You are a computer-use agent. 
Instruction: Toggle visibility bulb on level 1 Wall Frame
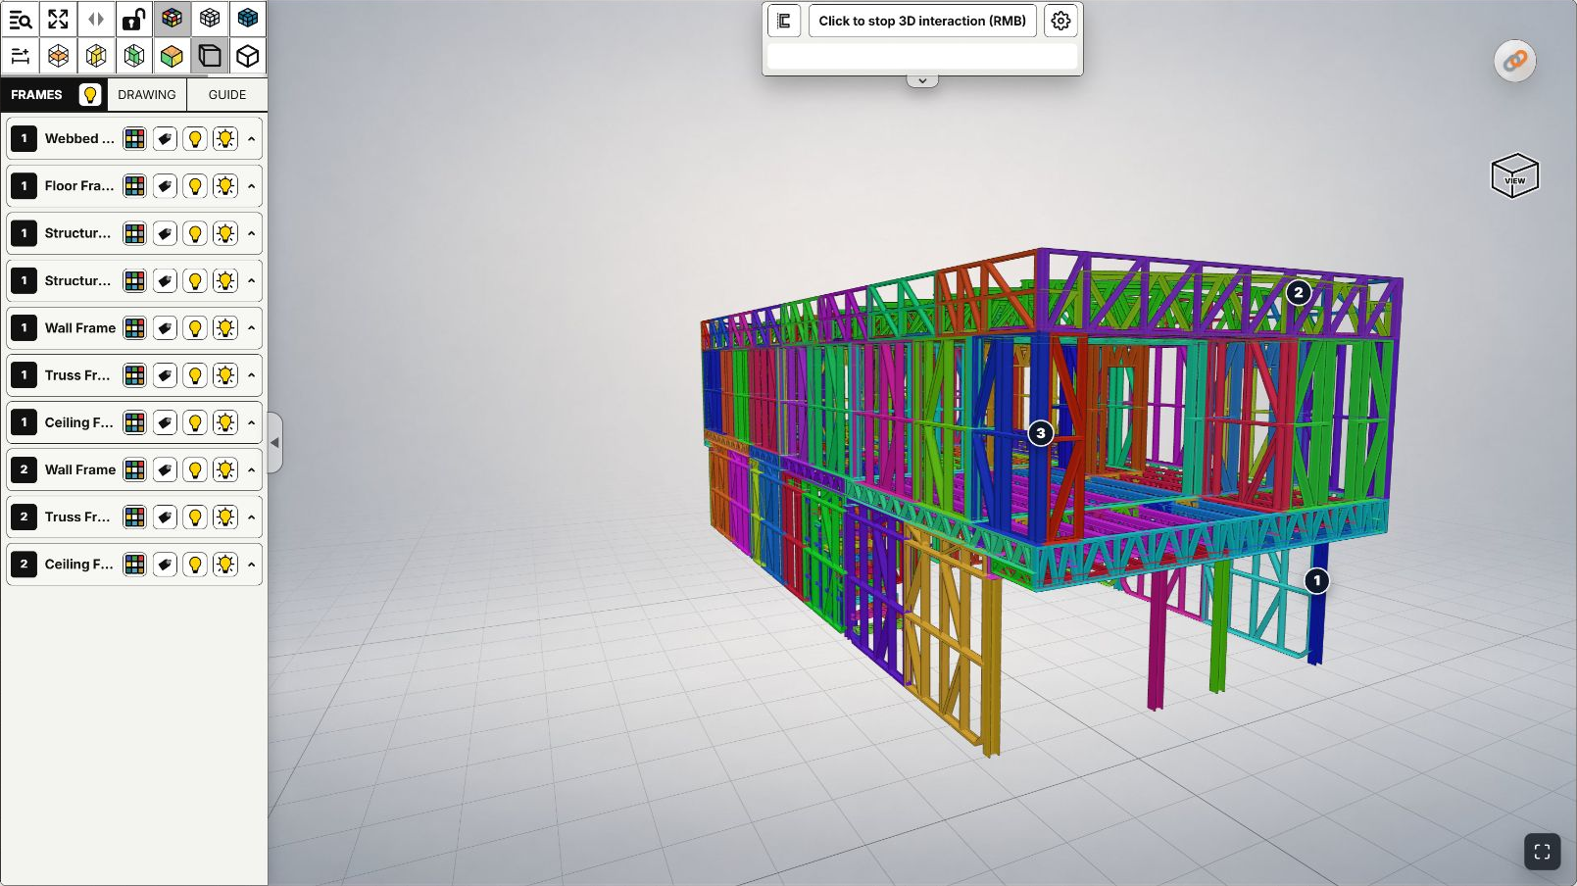195,328
